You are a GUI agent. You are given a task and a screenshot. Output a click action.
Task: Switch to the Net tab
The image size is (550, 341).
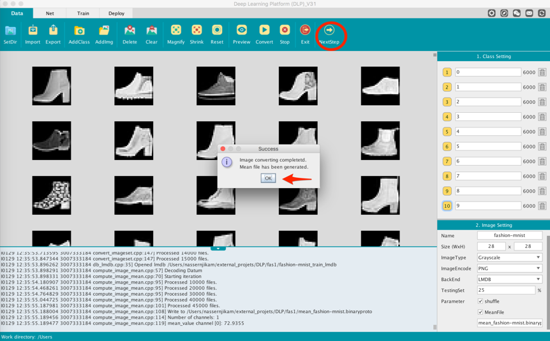(50, 13)
